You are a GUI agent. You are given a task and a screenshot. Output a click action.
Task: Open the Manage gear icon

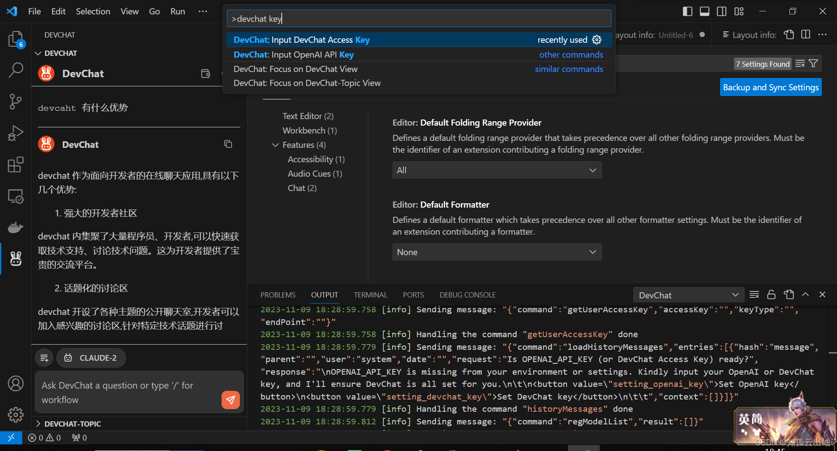pyautogui.click(x=16, y=415)
